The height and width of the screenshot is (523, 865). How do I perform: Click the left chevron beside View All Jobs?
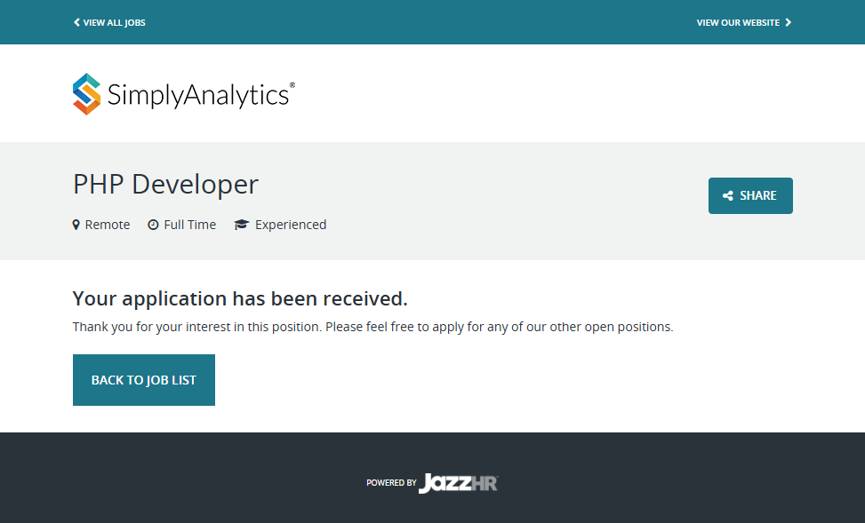click(x=76, y=22)
